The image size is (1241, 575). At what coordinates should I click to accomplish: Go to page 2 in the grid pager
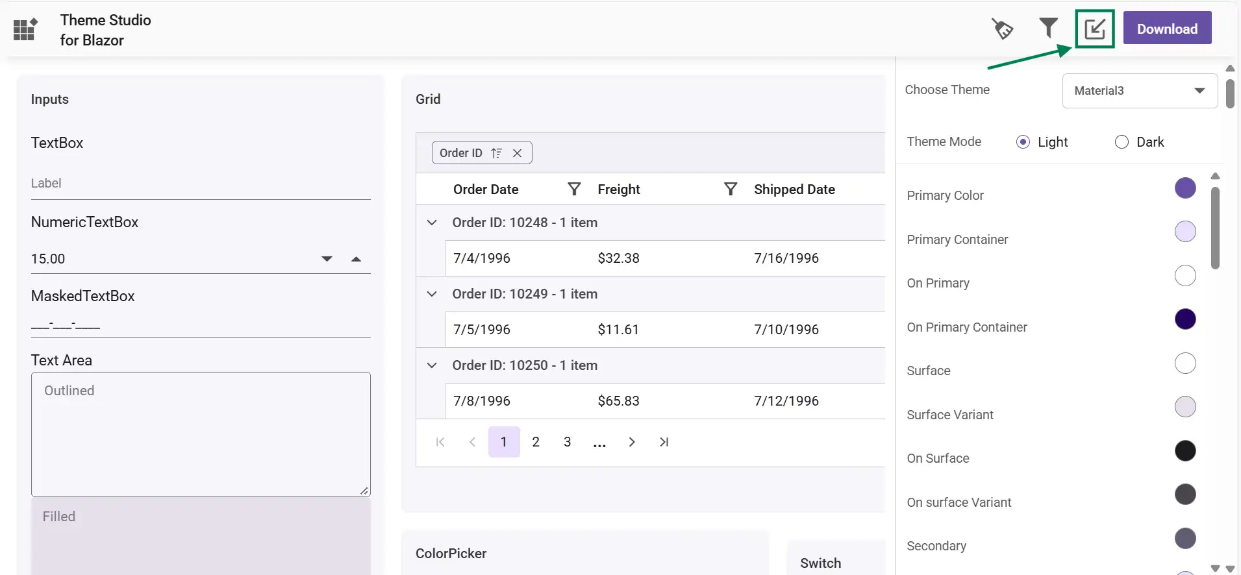tap(536, 442)
